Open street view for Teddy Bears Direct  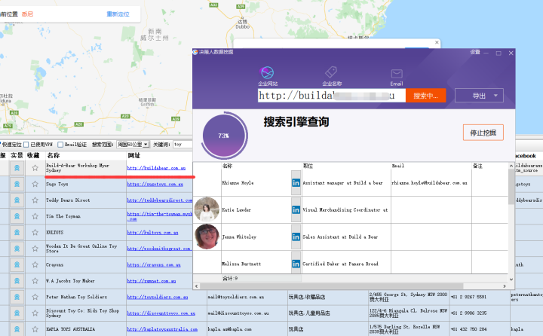(x=17, y=200)
